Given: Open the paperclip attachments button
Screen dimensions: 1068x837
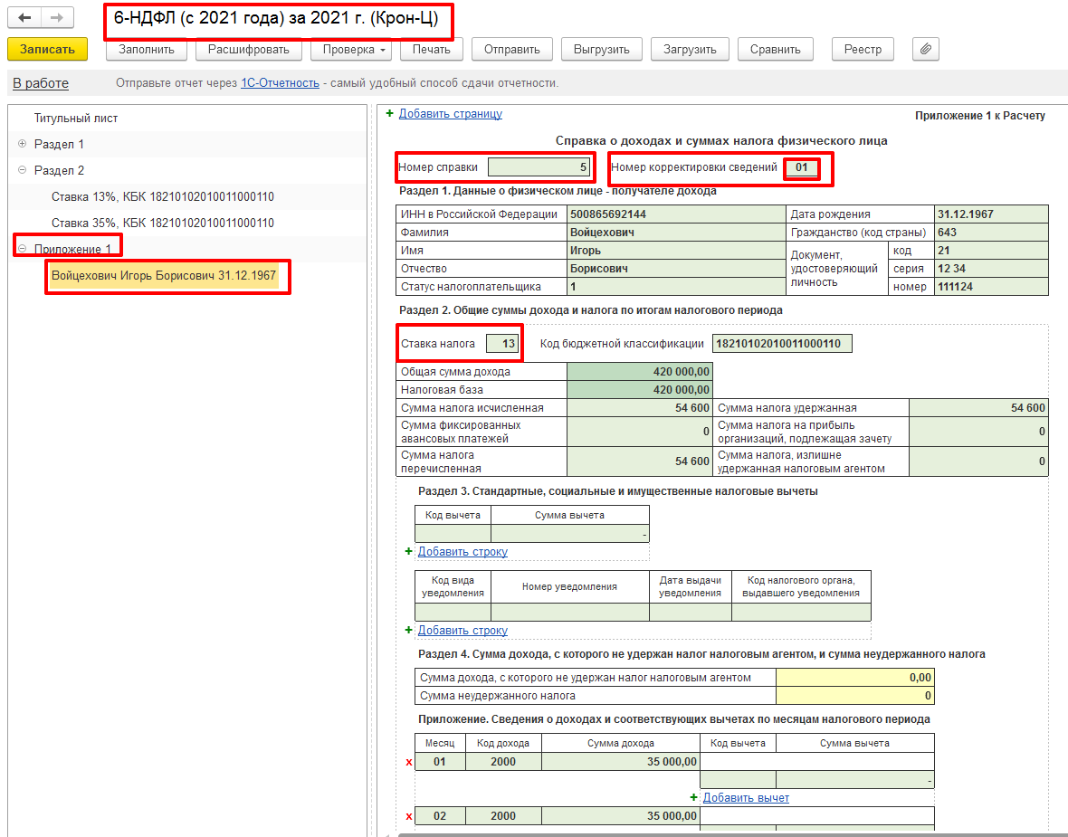Looking at the screenshot, I should point(925,50).
